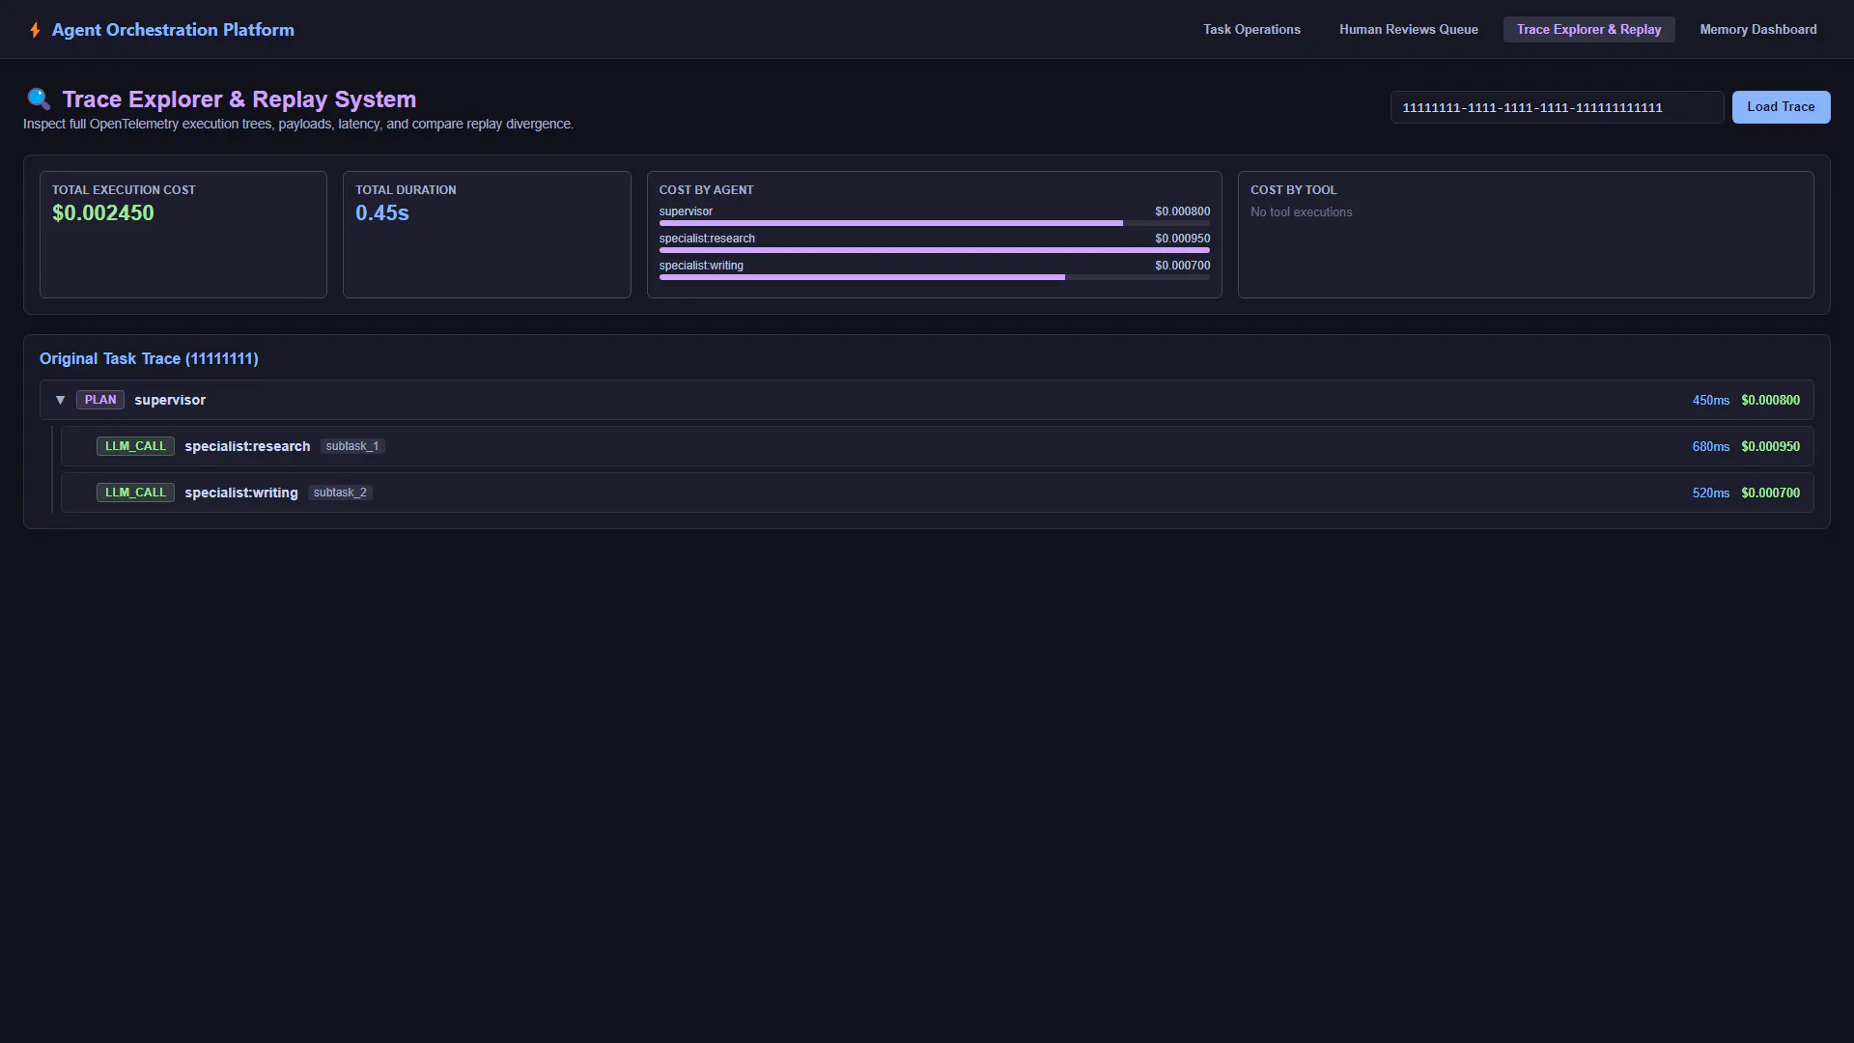The width and height of the screenshot is (1854, 1043).
Task: Click the TOTAL EXECUTION COST label
Action: coord(124,190)
